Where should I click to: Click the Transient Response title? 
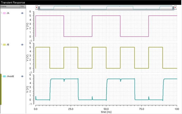pos(13,2)
